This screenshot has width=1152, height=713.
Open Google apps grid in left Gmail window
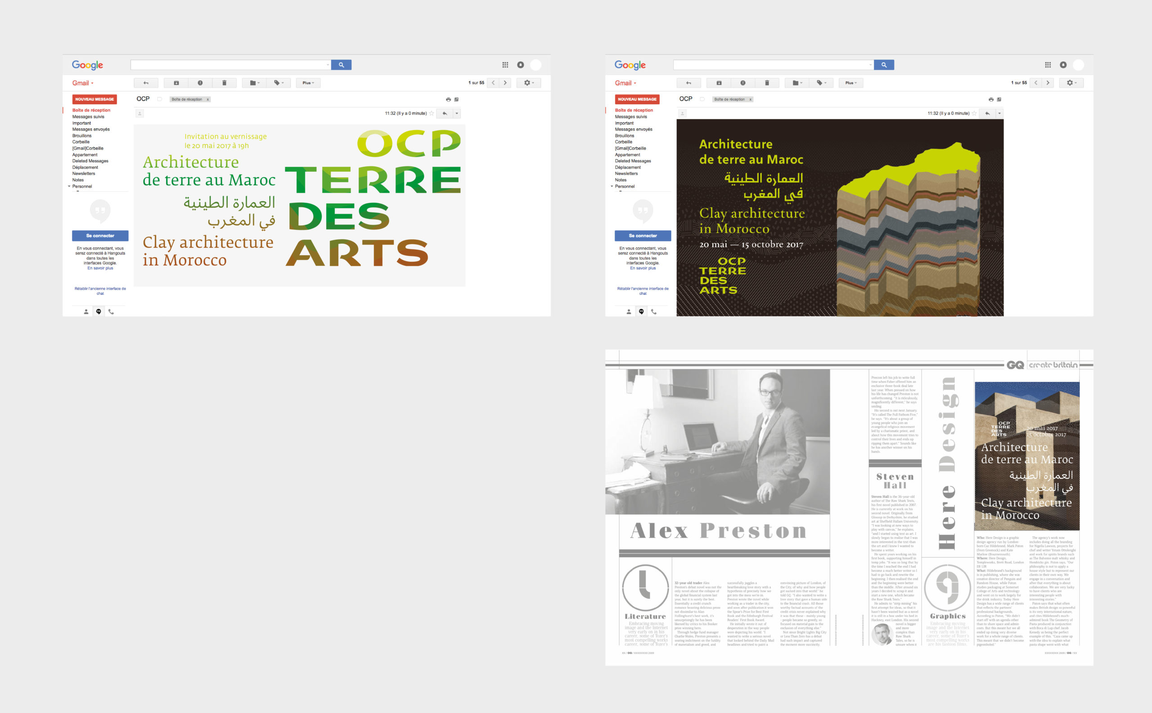[x=505, y=65]
